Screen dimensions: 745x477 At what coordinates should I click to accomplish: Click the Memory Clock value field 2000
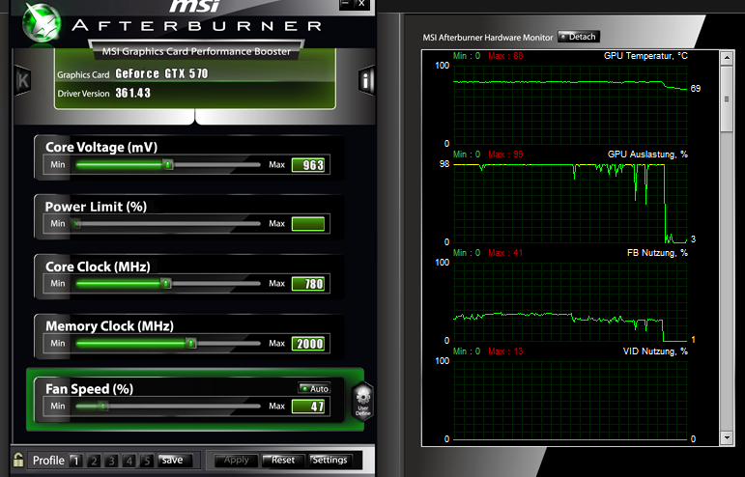[x=308, y=343]
